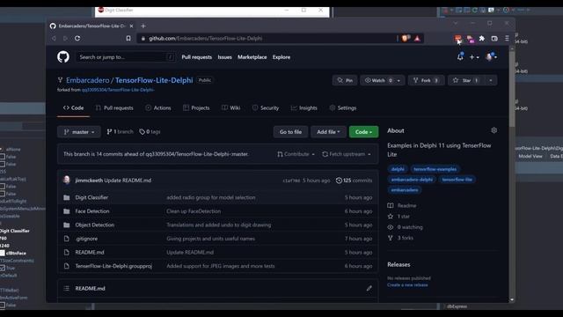563x317 pixels.
Task: Open Brave shields icon
Action: (x=406, y=38)
